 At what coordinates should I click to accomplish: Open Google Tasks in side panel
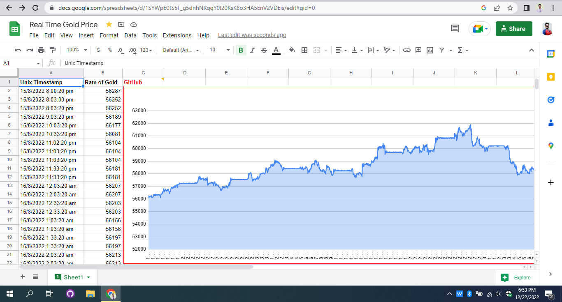551,100
